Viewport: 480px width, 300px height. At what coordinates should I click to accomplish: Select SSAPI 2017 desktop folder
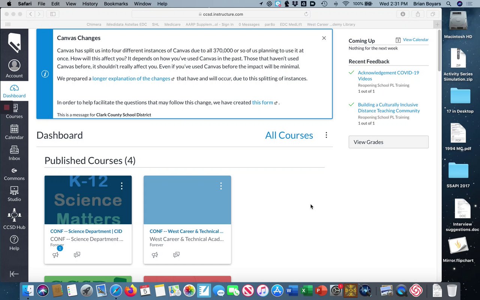coord(458,175)
